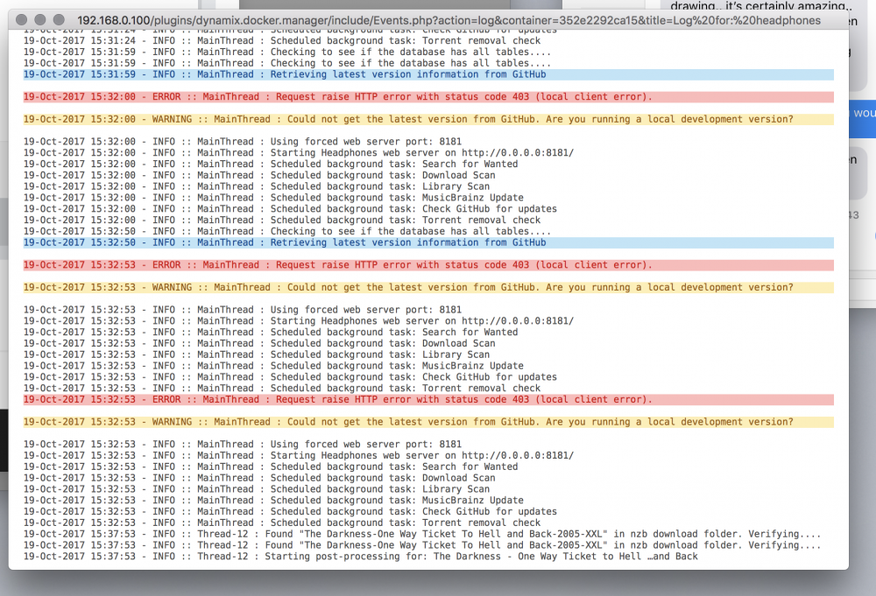Select the 15:37:53 Starting post-processing line

coord(360,557)
